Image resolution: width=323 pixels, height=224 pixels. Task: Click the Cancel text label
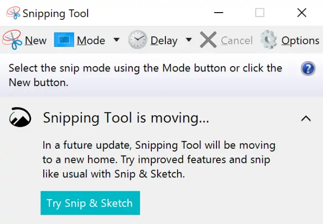point(237,40)
